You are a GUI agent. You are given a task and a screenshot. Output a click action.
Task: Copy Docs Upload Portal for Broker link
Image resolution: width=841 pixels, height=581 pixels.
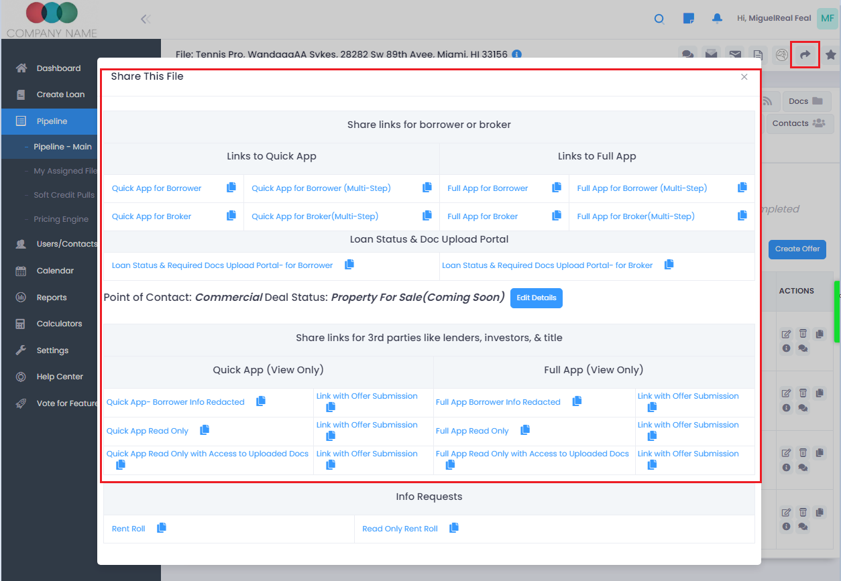pyautogui.click(x=669, y=265)
